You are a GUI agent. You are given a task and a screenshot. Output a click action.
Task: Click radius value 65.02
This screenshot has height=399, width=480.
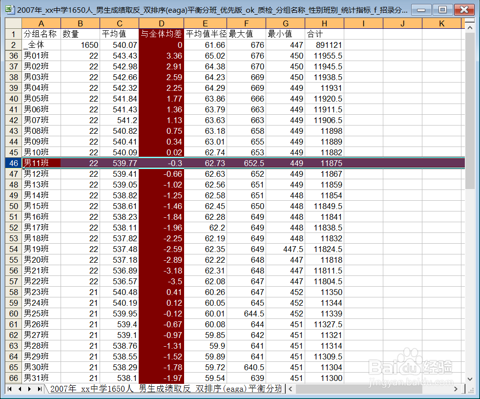pyautogui.click(x=206, y=56)
